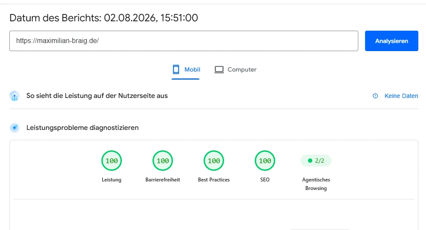Image resolution: width=426 pixels, height=230 pixels.
Task: Select the Leistung score gauge of 100
Action: click(112, 161)
